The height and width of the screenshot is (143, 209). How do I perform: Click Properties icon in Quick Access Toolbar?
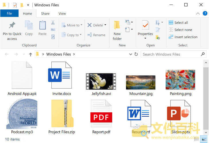15,5
